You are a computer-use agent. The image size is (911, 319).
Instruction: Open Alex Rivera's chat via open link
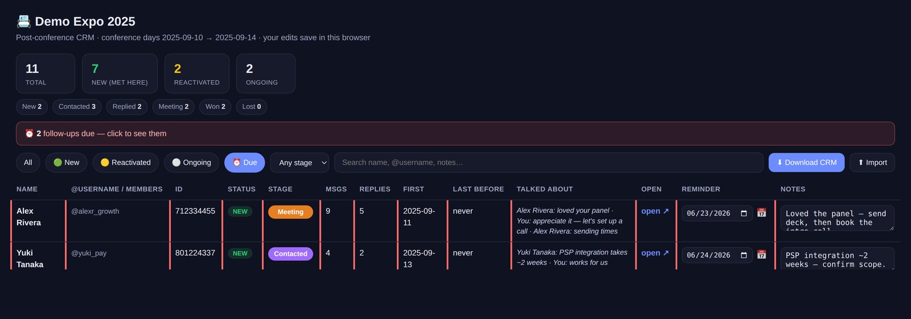click(x=655, y=211)
